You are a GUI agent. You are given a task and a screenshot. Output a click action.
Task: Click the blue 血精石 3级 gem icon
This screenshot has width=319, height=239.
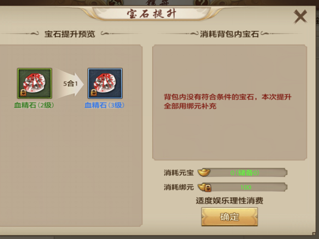[x=105, y=83]
